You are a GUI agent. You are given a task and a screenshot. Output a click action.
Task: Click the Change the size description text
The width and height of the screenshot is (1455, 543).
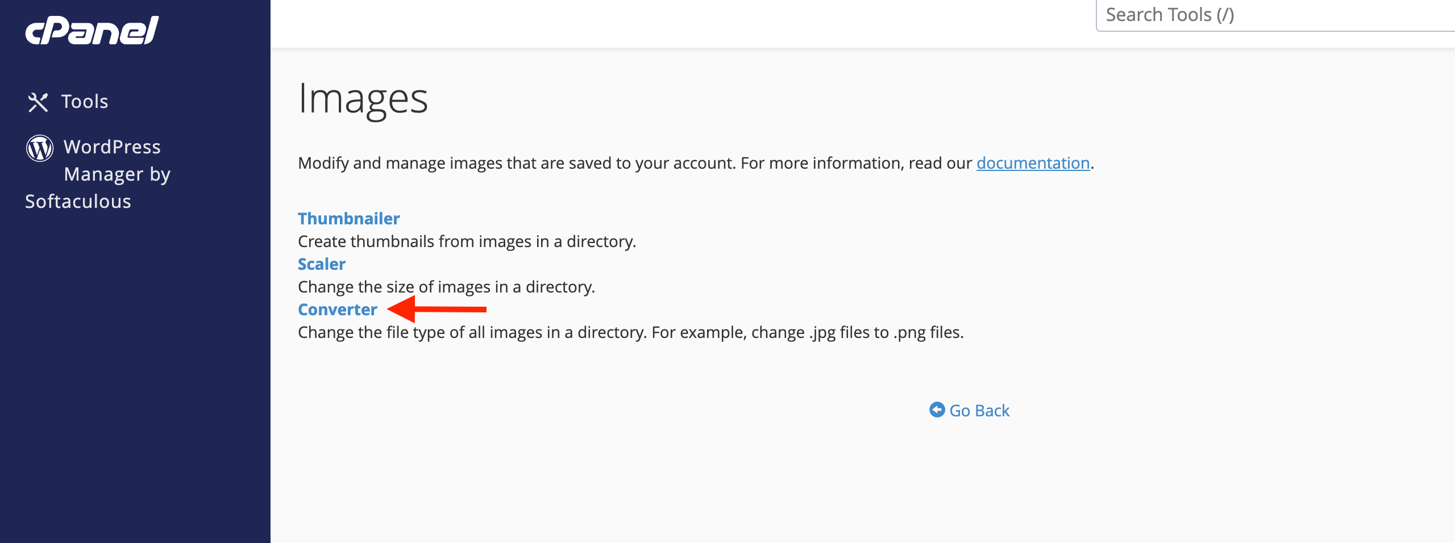click(446, 287)
